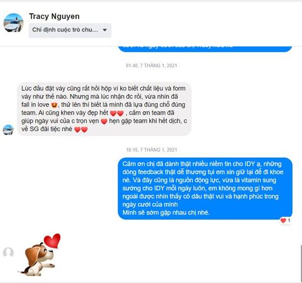Click the single heart after 'trọn vẹn'
The image size is (302, 283).
(104, 121)
